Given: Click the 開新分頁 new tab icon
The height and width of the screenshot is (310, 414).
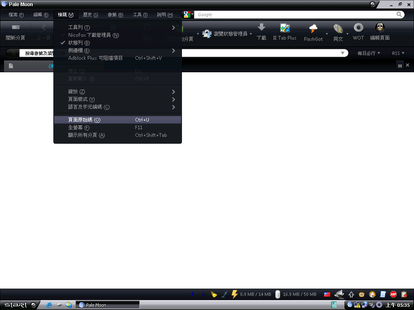Looking at the screenshot, I should pyautogui.click(x=16, y=27).
